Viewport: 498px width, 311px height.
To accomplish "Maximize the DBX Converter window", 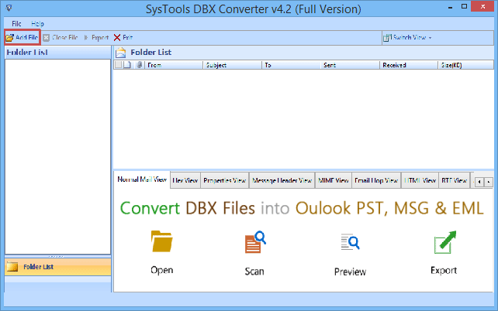I will (464, 7).
